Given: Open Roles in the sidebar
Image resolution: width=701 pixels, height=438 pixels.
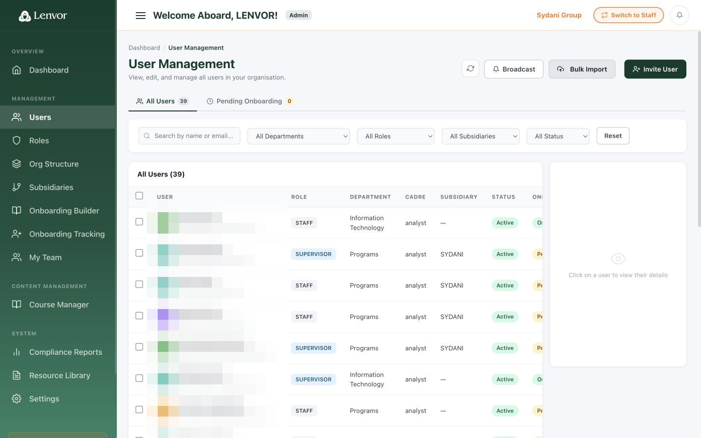Looking at the screenshot, I should tap(57, 141).
